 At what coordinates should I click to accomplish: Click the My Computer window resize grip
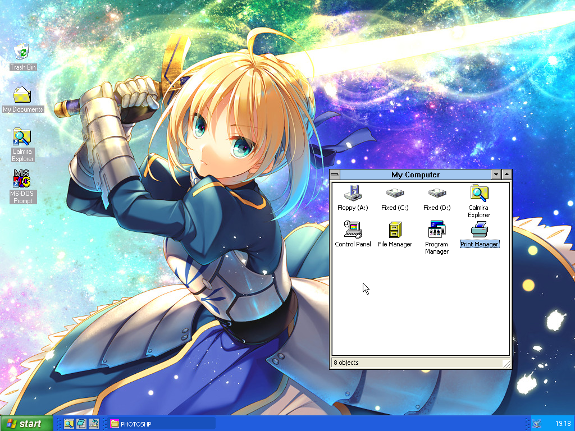[507, 364]
